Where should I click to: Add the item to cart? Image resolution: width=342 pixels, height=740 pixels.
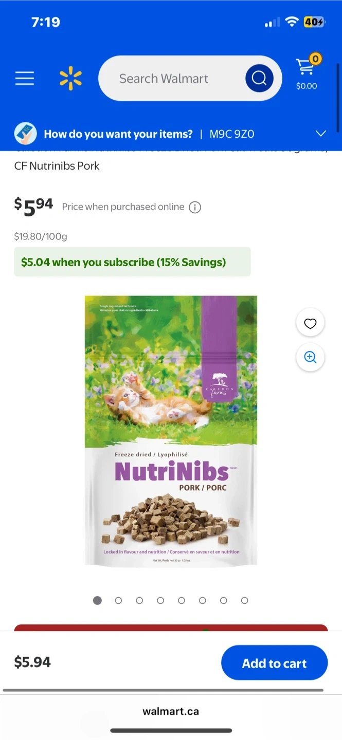275,663
